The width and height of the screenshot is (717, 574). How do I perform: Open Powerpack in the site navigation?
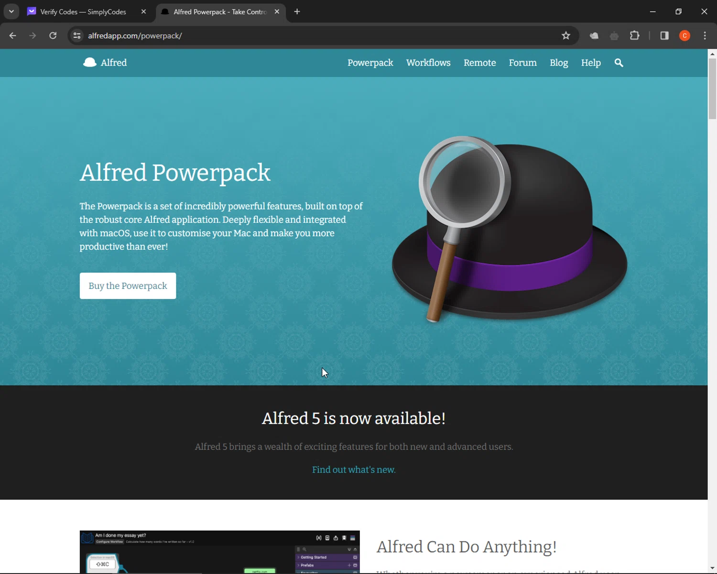coord(370,63)
